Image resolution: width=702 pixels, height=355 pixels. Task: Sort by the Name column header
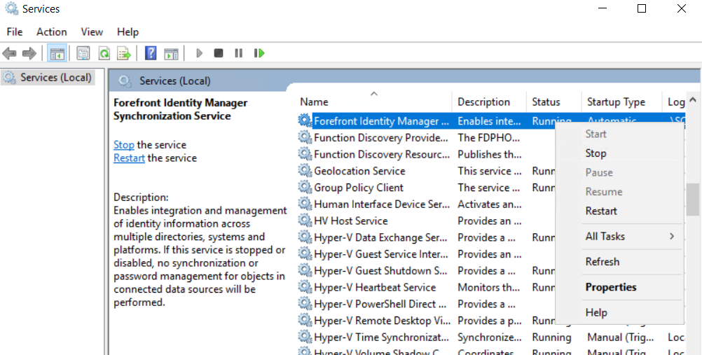pyautogui.click(x=374, y=102)
